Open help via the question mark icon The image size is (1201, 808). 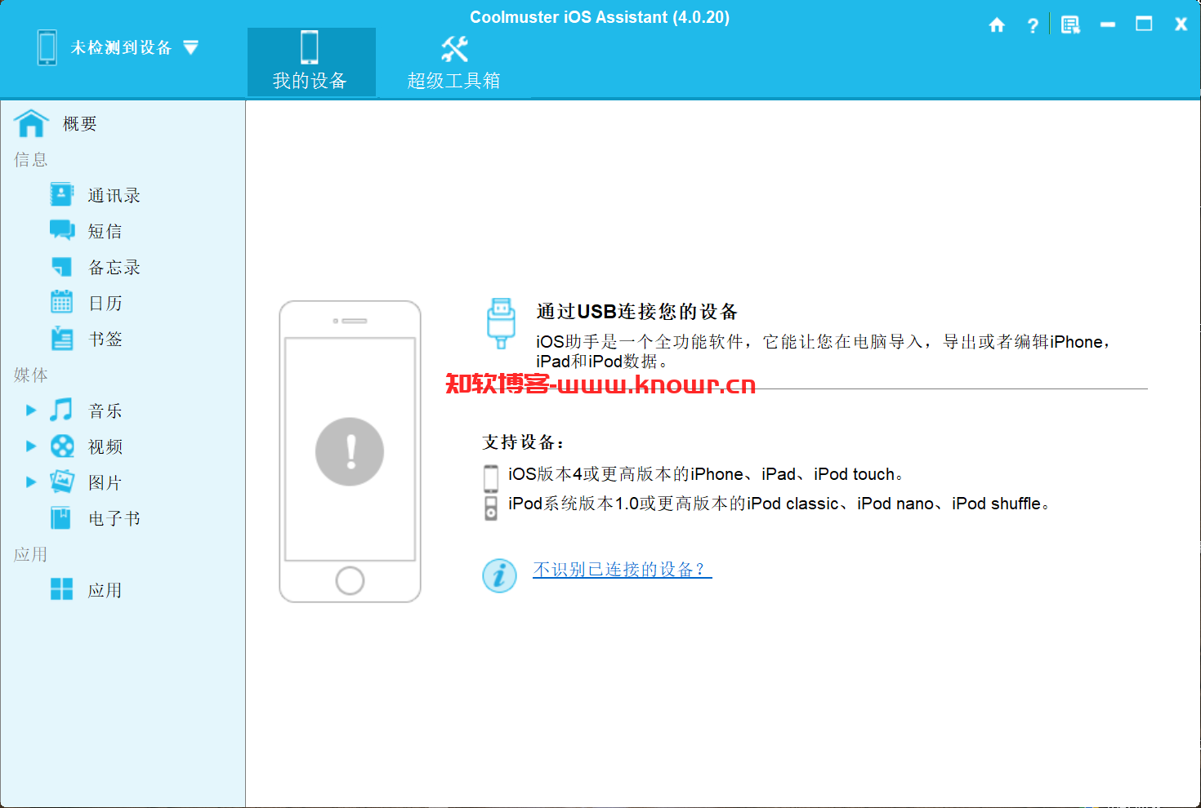click(x=1033, y=26)
